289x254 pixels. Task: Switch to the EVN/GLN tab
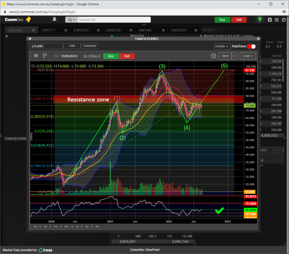coord(81,30)
